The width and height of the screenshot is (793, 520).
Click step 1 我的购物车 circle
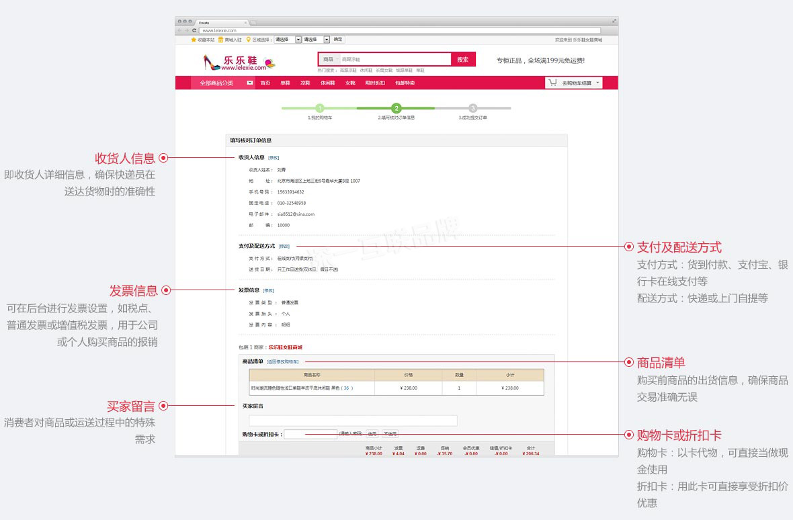320,108
